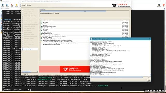
Task: Select 'Oracle Cluster Verification Utility' row
Action: point(65,44)
